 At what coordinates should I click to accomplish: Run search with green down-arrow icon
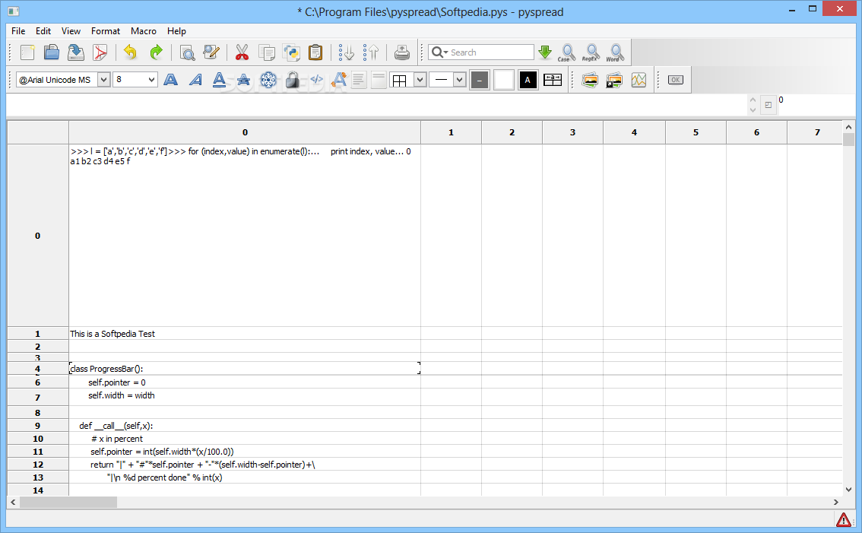[545, 52]
